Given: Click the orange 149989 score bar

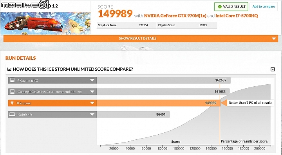Looking at the screenshot, I should pyautogui.click(x=159, y=103).
